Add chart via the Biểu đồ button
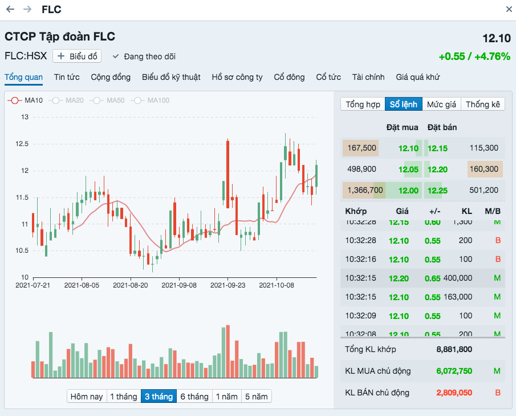This screenshot has height=416, width=516. (77, 56)
